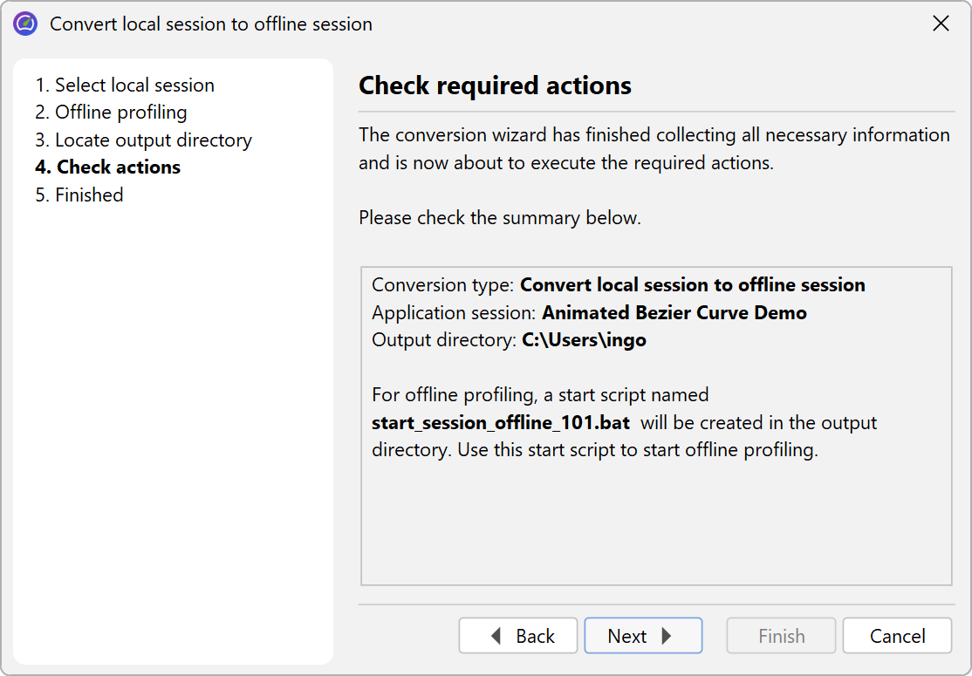The height and width of the screenshot is (676, 972).
Task: Close the conversion wizard window
Action: (941, 24)
